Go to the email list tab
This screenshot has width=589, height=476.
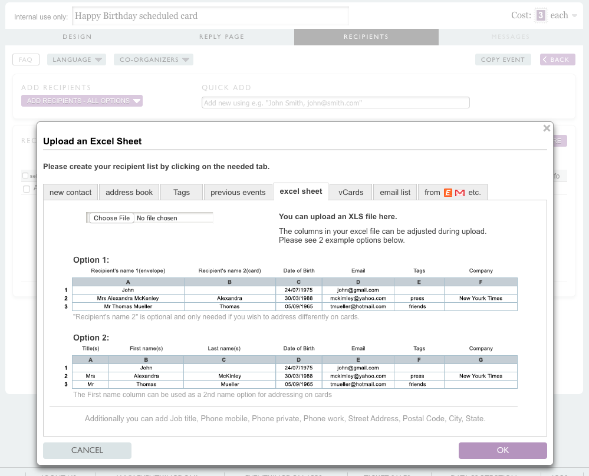(x=395, y=193)
